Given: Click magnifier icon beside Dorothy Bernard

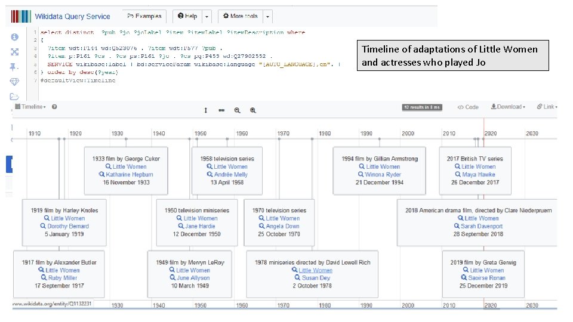Looking at the screenshot, I should pos(43,227).
